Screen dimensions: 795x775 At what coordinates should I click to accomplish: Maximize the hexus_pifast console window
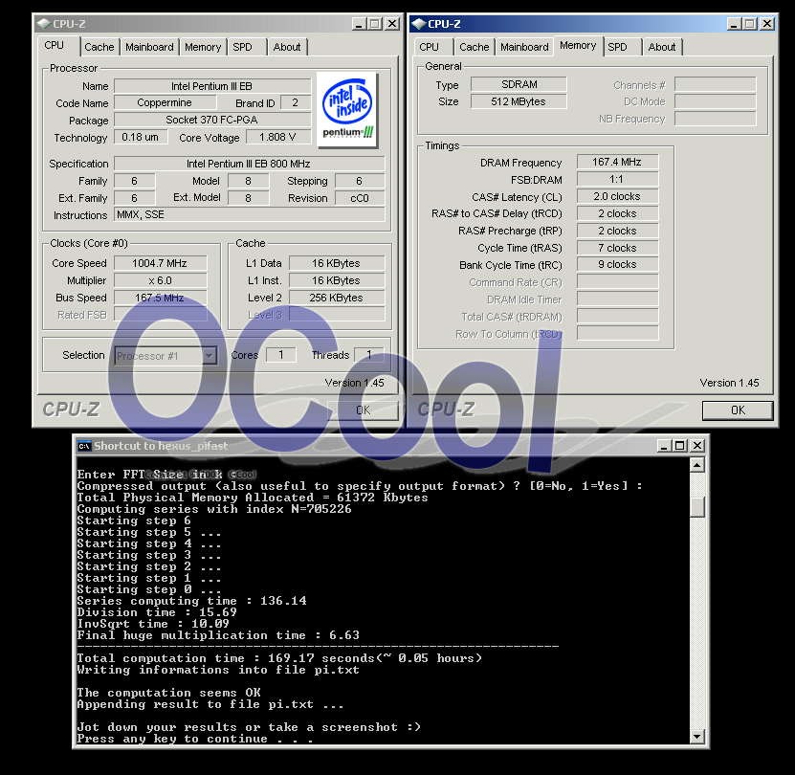point(680,446)
